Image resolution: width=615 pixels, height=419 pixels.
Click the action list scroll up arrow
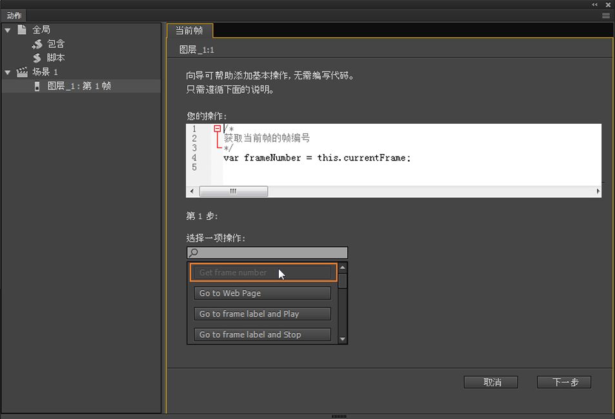(x=343, y=268)
